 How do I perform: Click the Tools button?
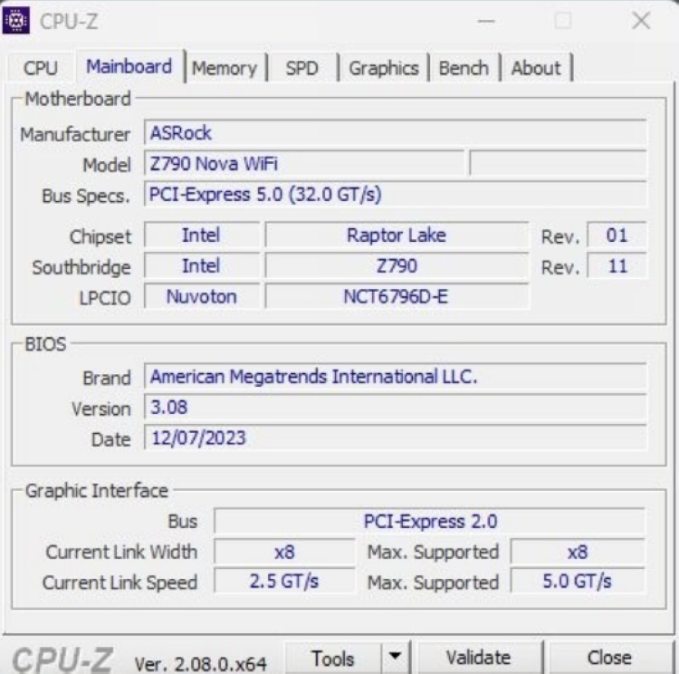(x=332, y=659)
